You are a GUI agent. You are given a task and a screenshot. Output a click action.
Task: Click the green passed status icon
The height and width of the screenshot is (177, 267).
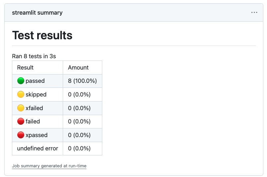pos(21,81)
